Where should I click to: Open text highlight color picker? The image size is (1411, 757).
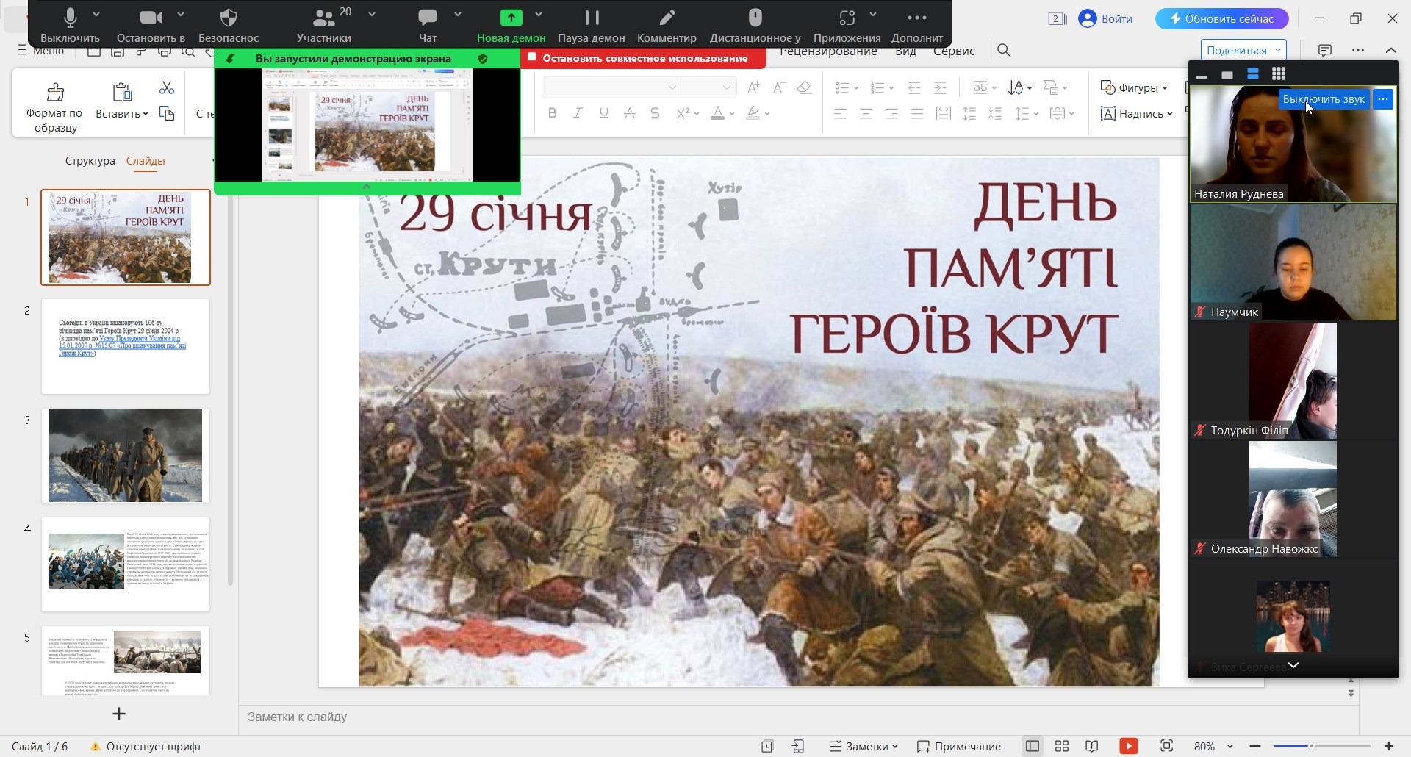753,113
